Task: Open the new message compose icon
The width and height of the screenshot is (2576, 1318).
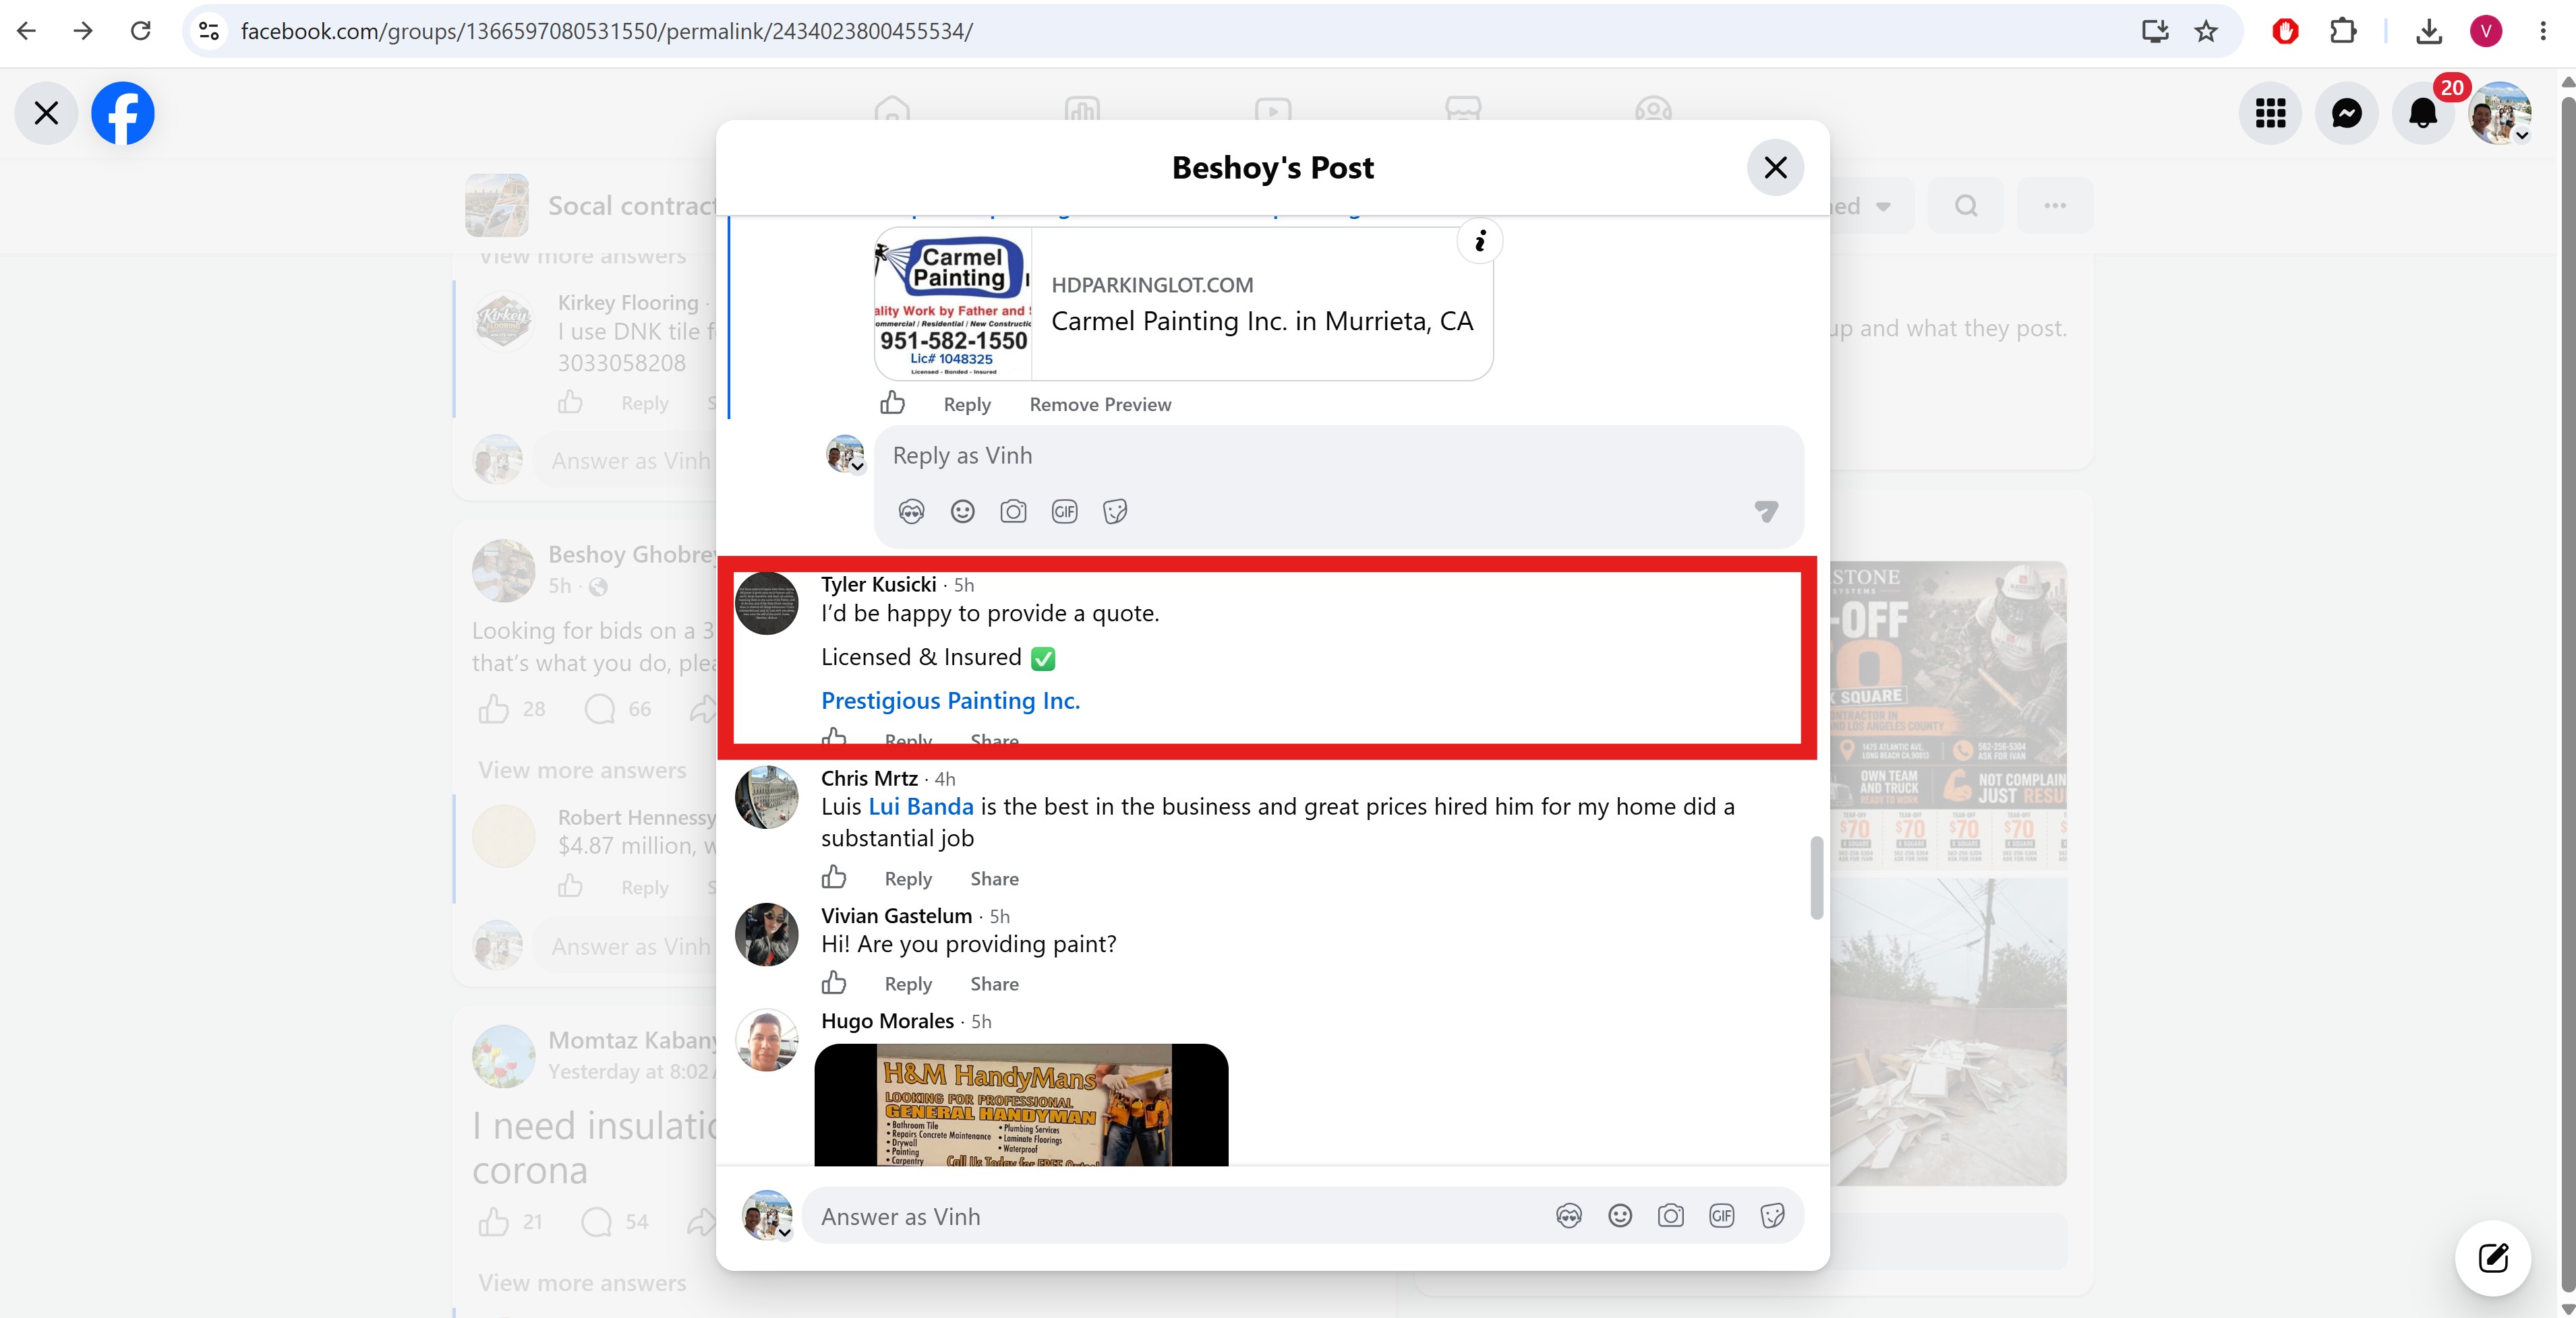Action: [x=2493, y=1257]
